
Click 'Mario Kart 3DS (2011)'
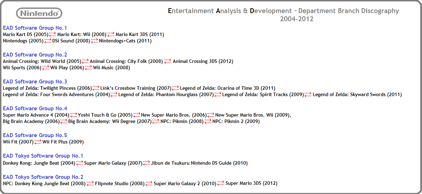point(140,34)
